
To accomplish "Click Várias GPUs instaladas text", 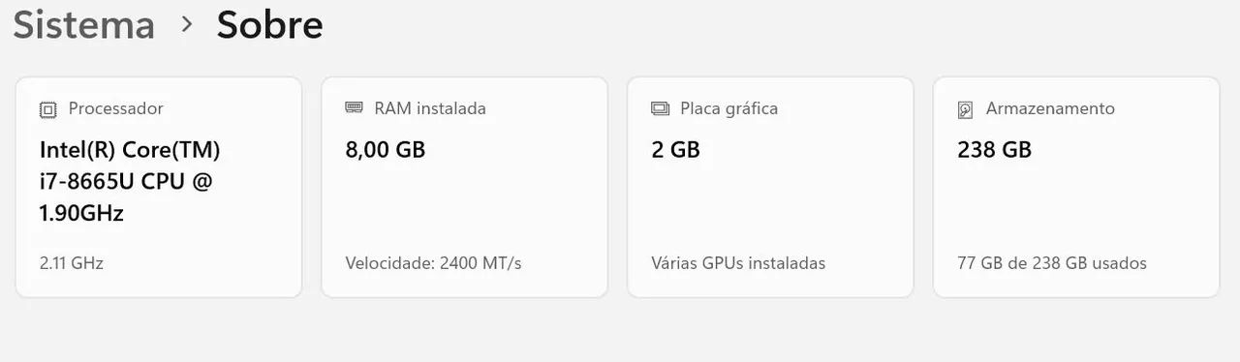I will click(739, 263).
